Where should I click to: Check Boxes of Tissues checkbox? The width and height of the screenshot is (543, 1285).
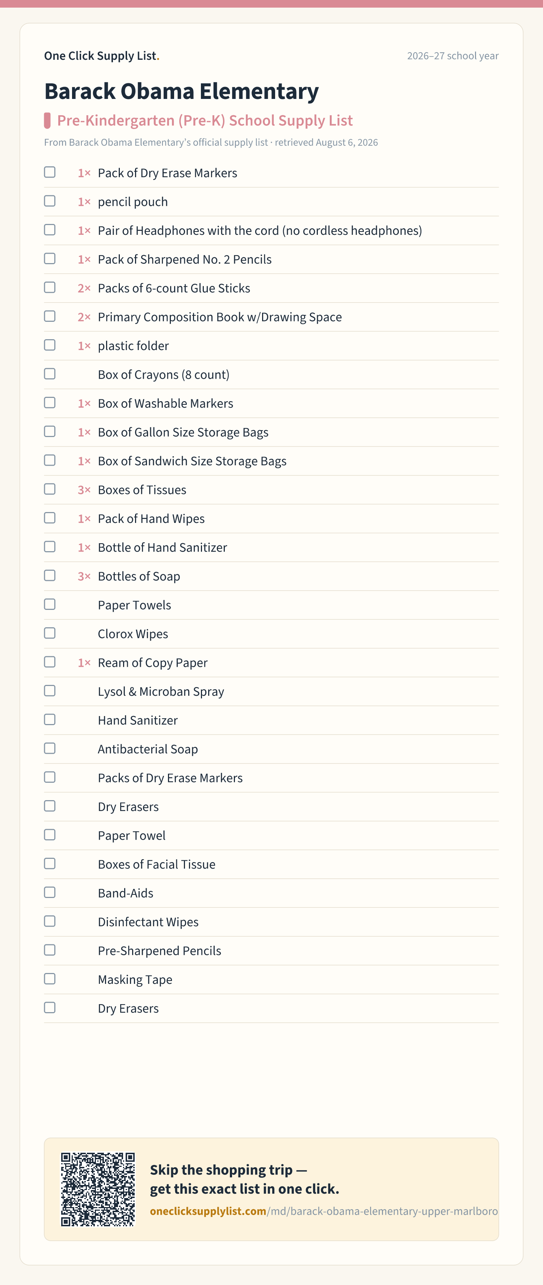(x=50, y=489)
